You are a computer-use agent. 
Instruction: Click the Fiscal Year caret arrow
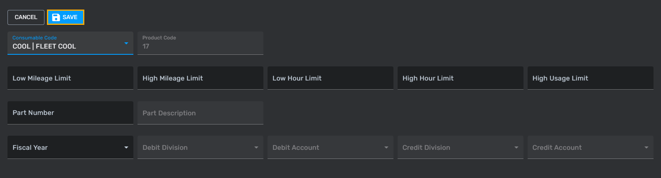(x=126, y=148)
